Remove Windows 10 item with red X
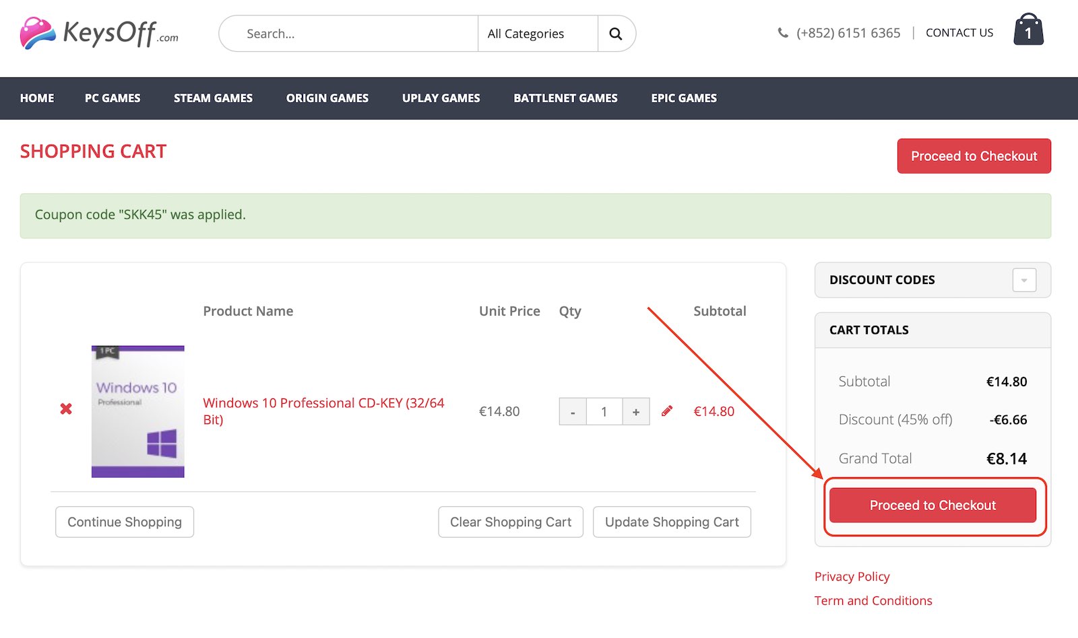Screen dimensions: 1078x638 (66, 409)
